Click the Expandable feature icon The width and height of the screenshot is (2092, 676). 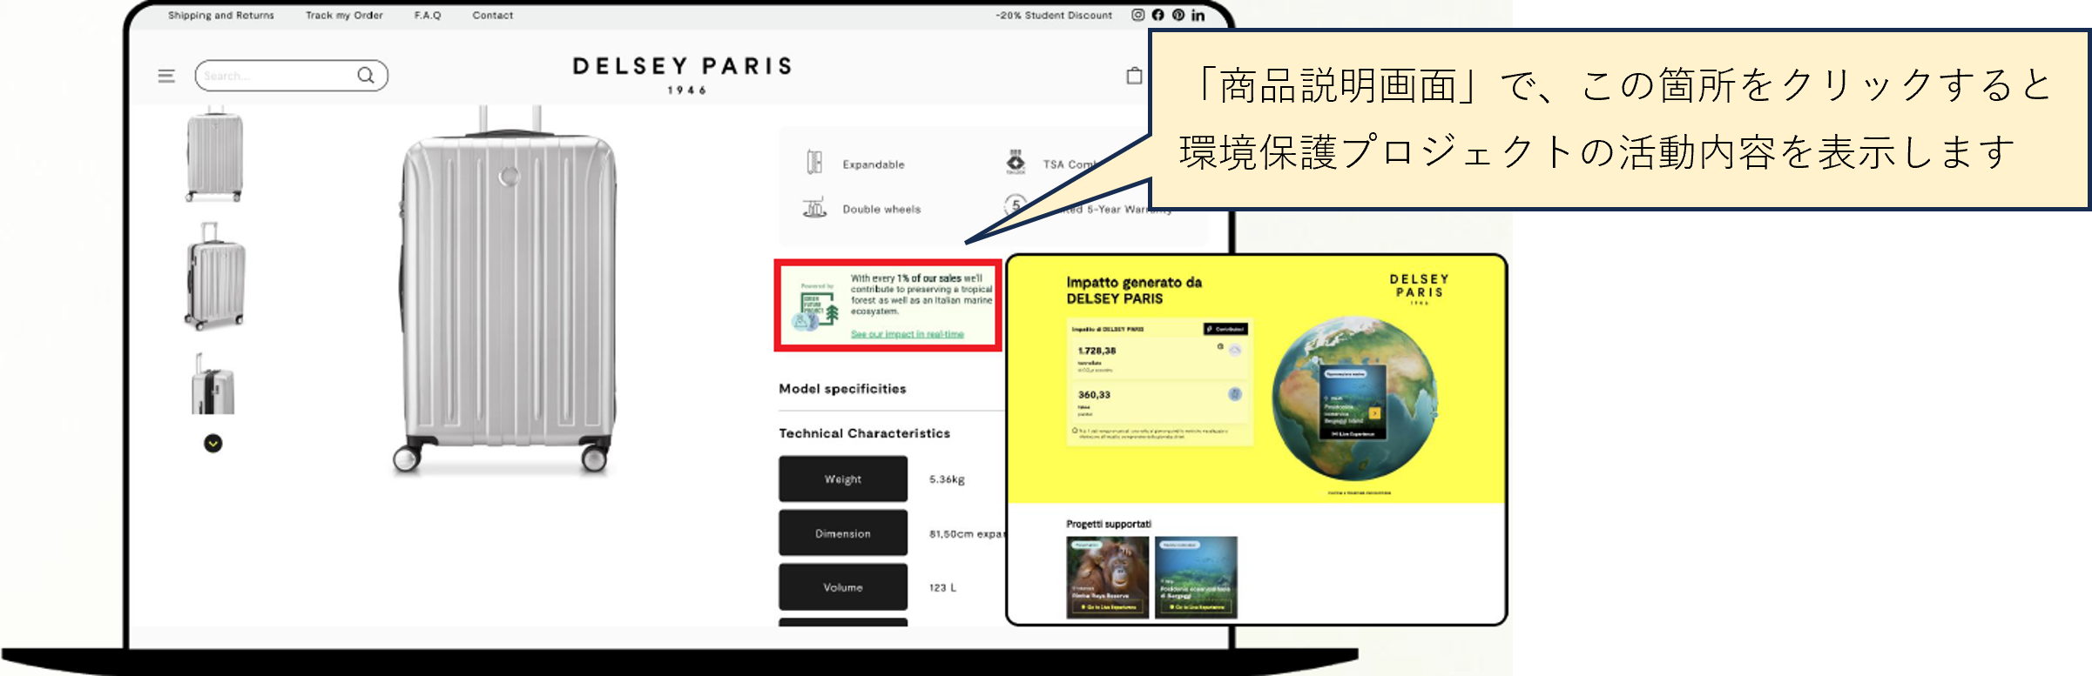(814, 163)
